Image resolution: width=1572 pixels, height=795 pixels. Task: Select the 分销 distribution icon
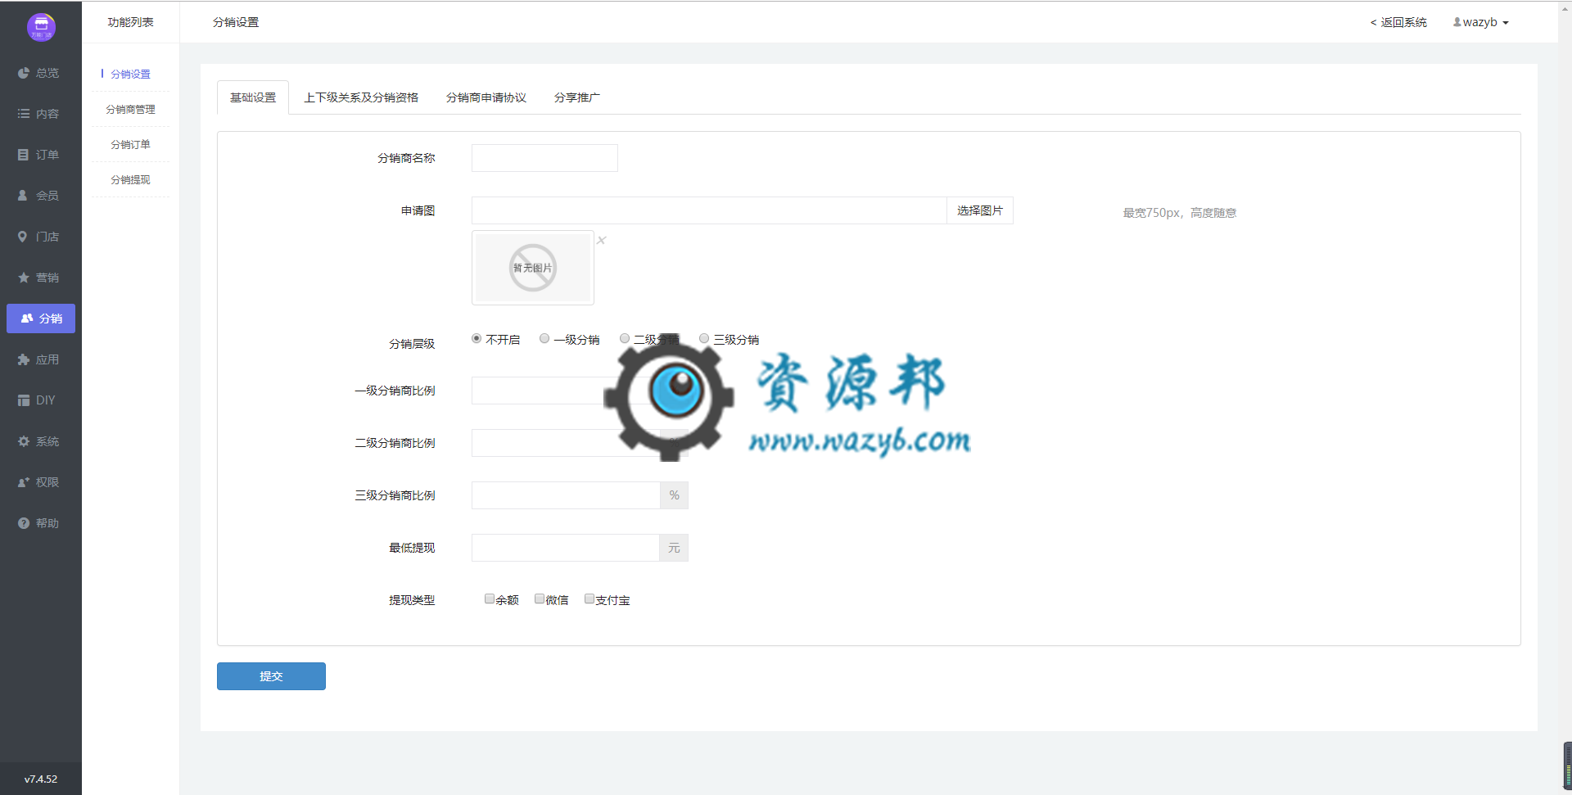point(27,318)
